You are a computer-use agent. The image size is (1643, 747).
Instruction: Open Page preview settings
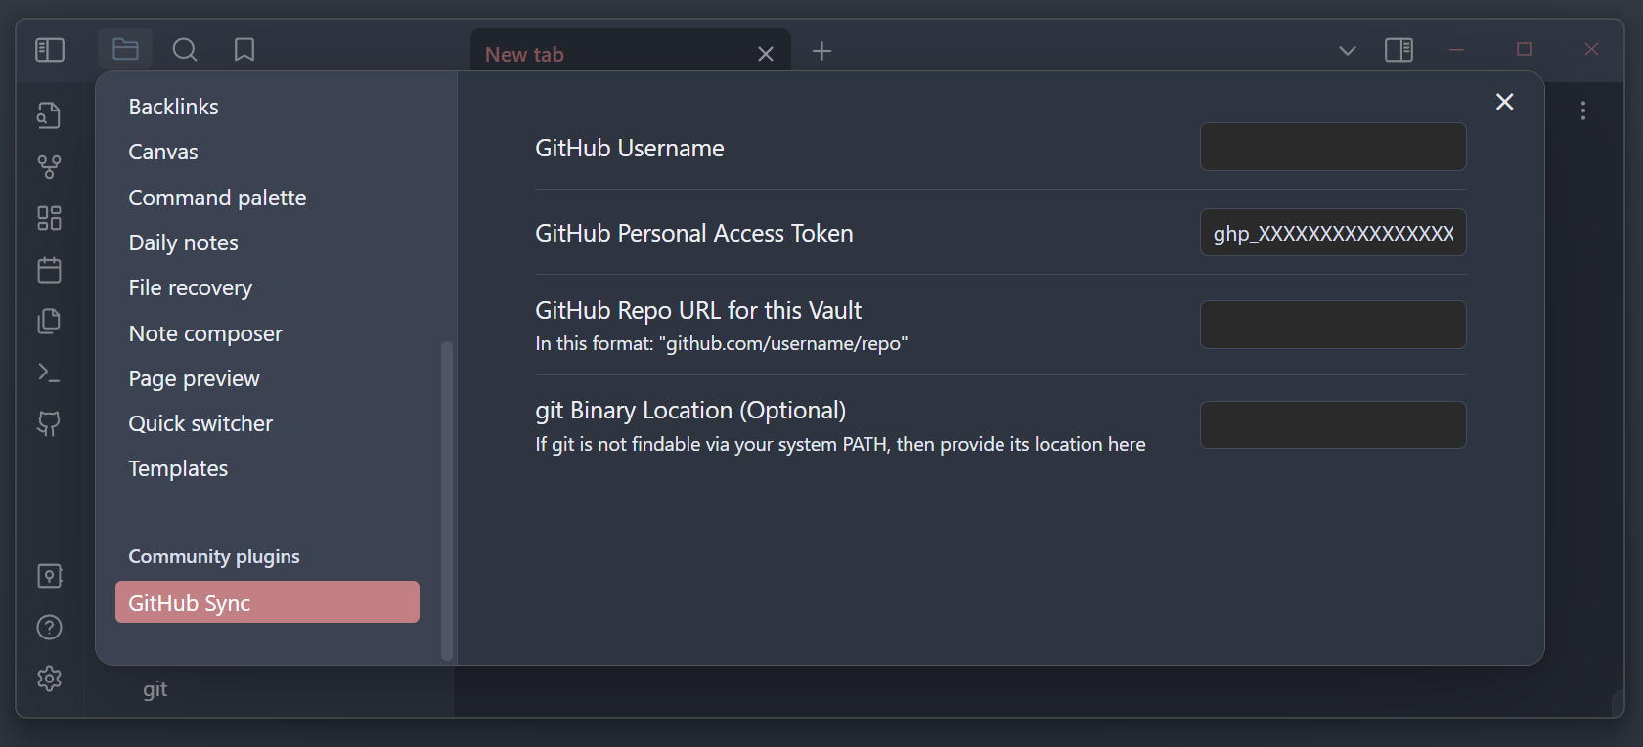point(194,378)
